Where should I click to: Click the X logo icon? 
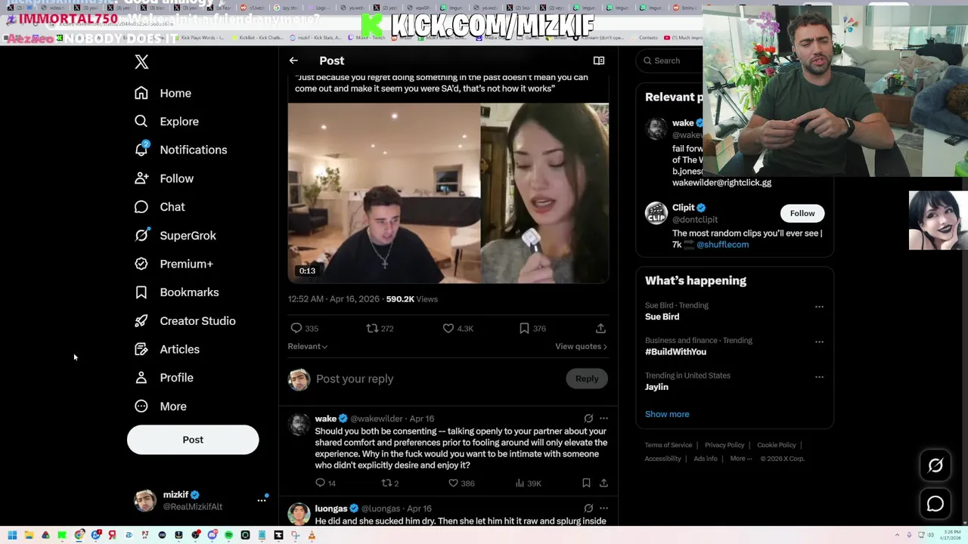(141, 62)
